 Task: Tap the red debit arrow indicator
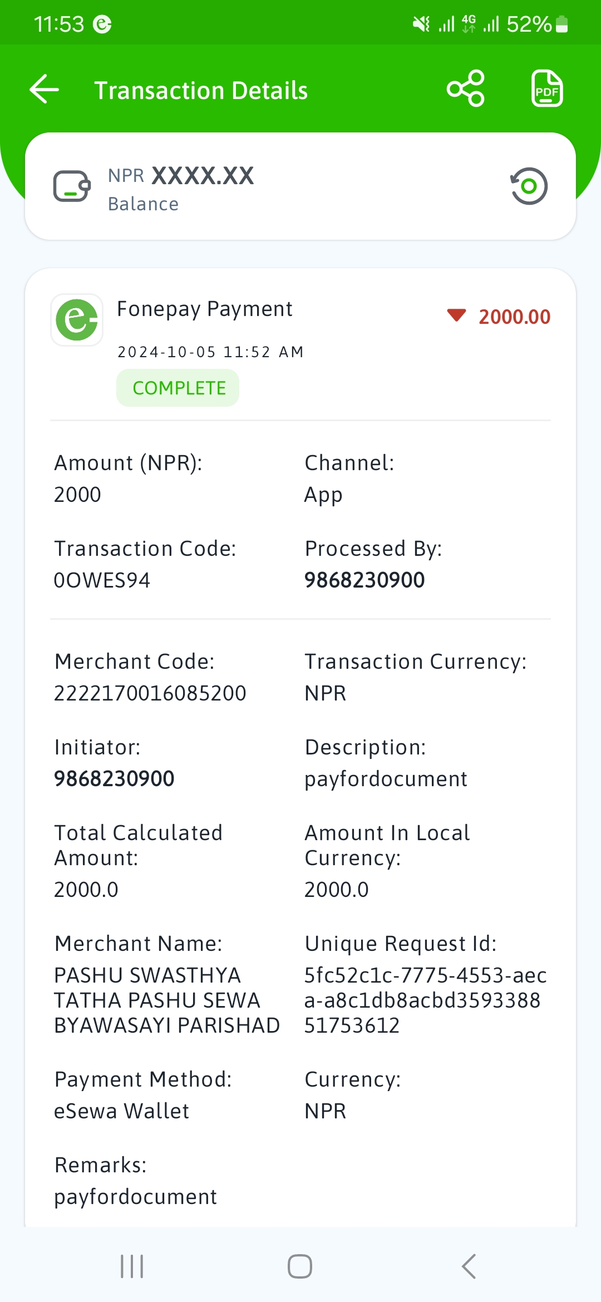pyautogui.click(x=456, y=315)
